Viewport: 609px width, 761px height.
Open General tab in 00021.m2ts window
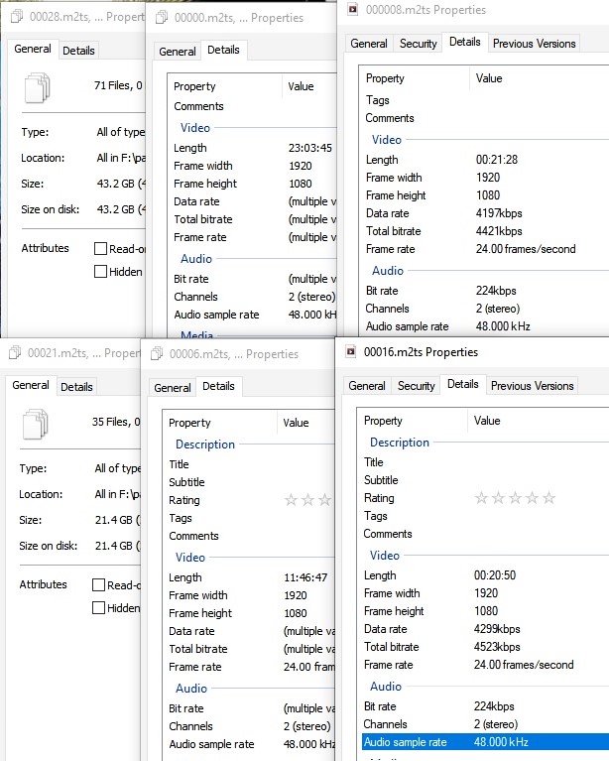click(31, 385)
